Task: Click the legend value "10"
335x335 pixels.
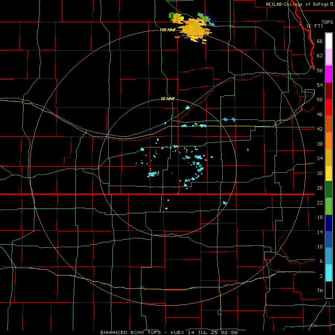Action: (x=320, y=247)
